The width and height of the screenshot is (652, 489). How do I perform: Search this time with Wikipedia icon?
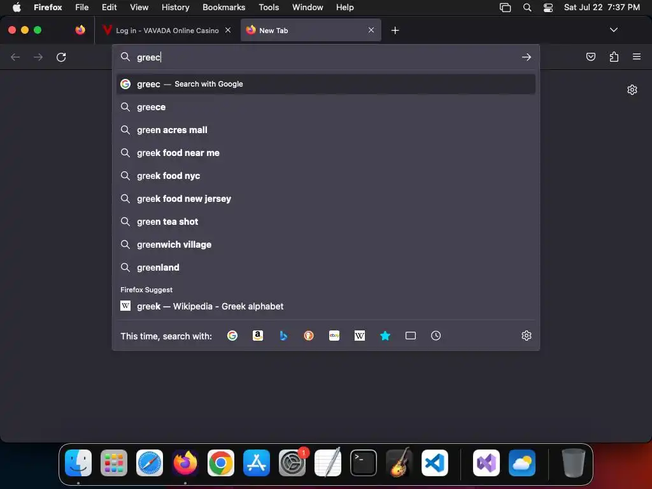click(x=360, y=336)
